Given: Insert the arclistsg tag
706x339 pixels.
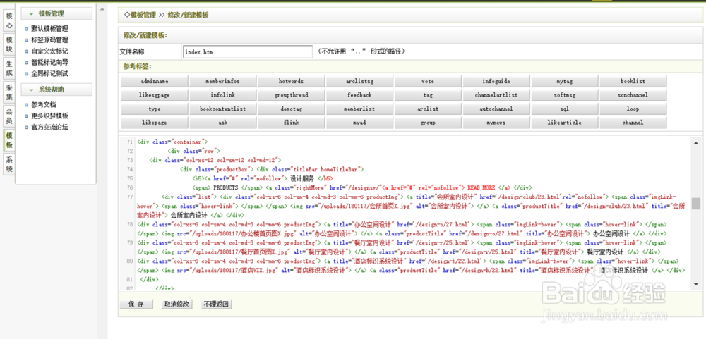Looking at the screenshot, I should [x=360, y=81].
